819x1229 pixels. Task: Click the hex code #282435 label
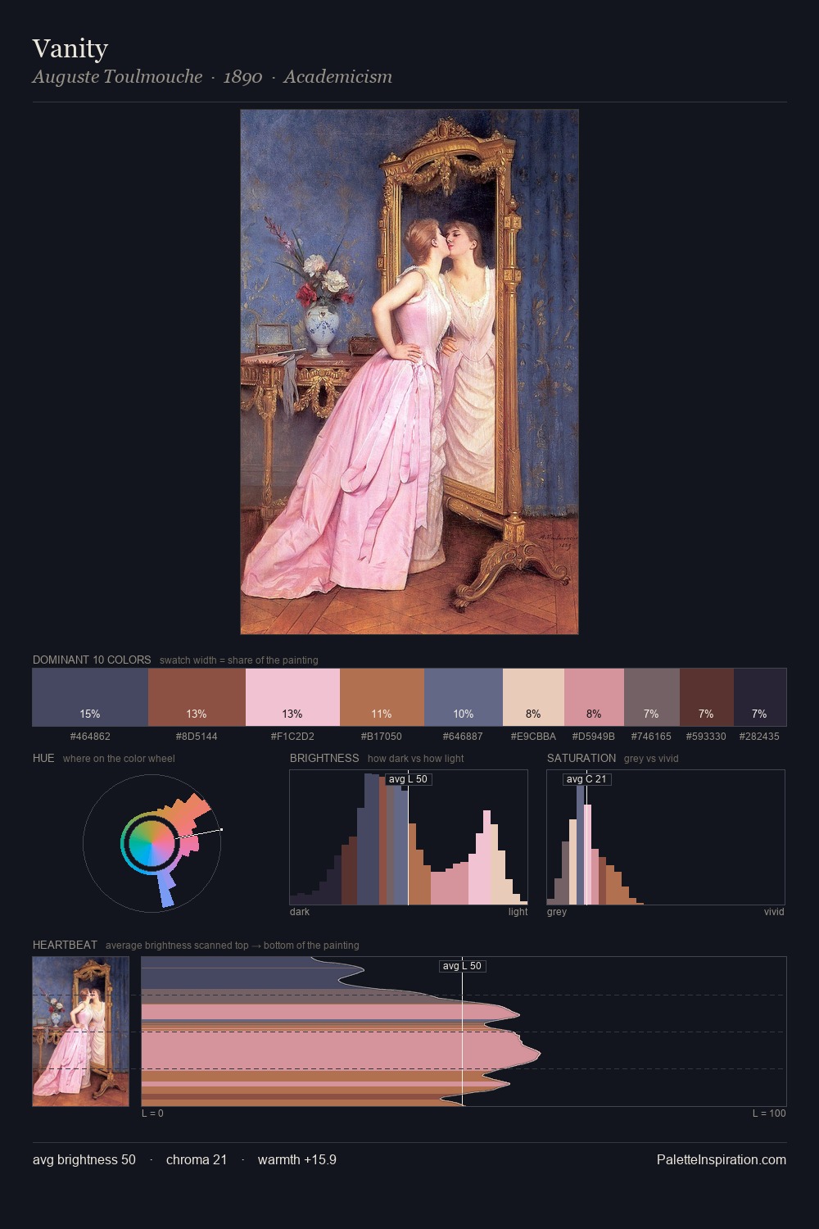coord(759,737)
